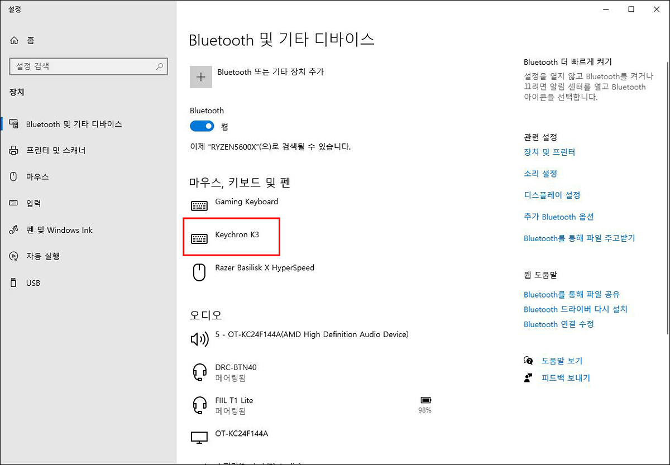Image resolution: width=670 pixels, height=465 pixels.
Task: Open 피드백 보내기 link
Action: pos(566,378)
